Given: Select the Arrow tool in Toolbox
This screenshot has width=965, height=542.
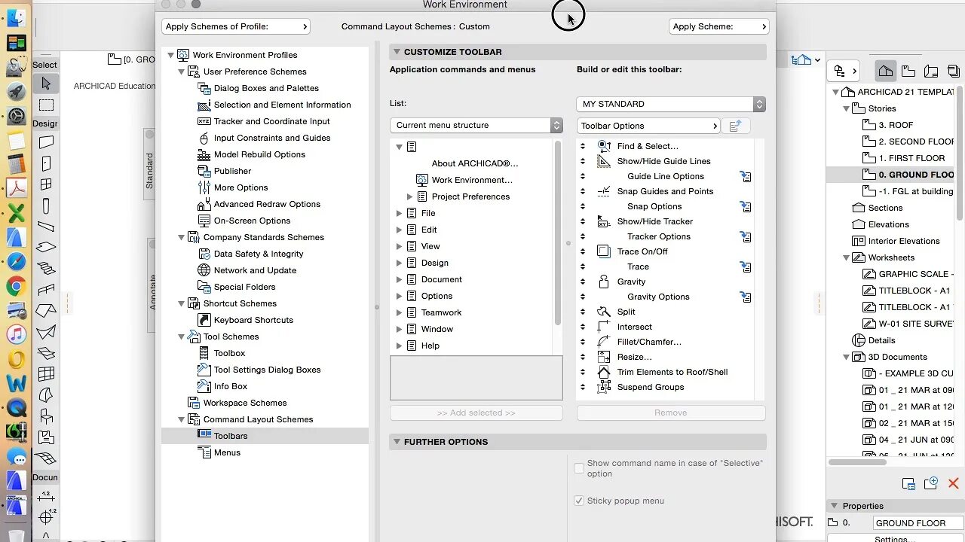Looking at the screenshot, I should click(x=46, y=84).
